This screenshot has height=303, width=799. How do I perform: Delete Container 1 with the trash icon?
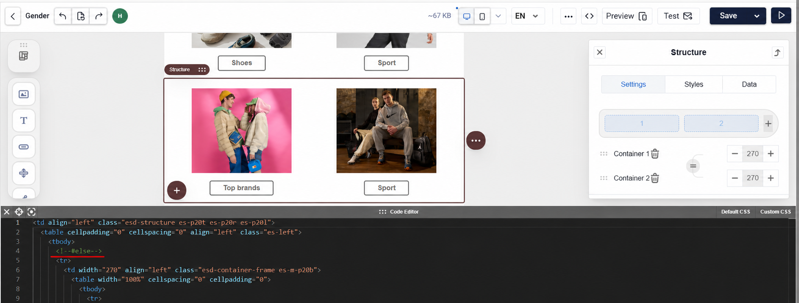[655, 154]
